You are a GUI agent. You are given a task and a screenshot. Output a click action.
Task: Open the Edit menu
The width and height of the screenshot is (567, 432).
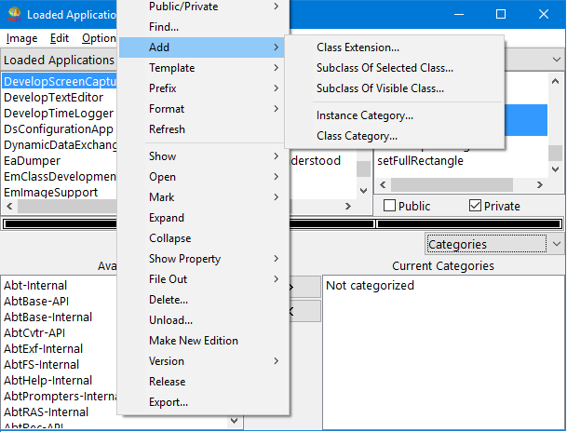[60, 38]
